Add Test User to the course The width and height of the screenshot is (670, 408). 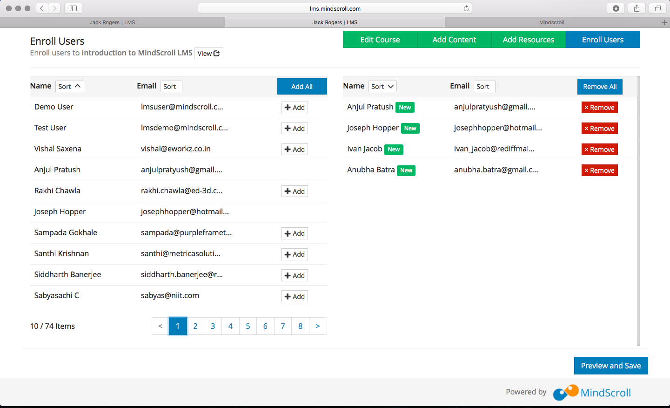[295, 129]
